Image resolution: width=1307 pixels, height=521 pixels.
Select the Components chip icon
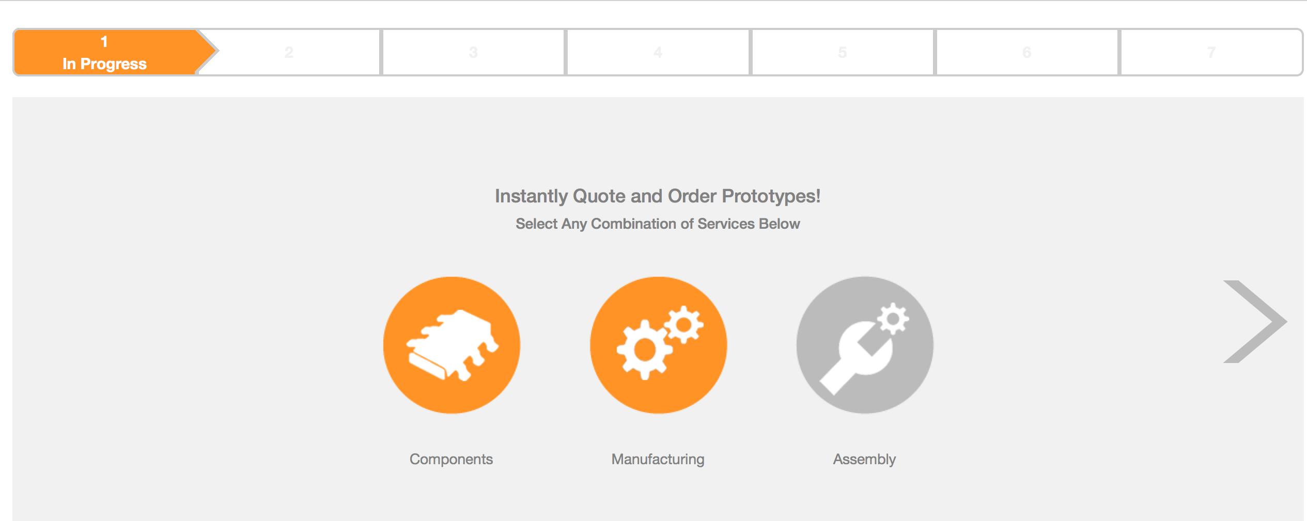[x=452, y=345]
